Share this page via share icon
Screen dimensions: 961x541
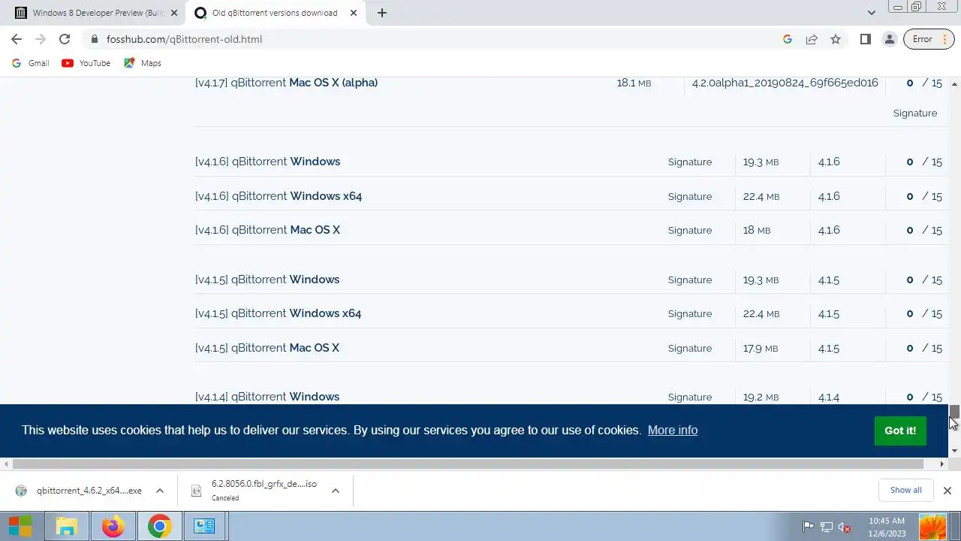coord(812,39)
